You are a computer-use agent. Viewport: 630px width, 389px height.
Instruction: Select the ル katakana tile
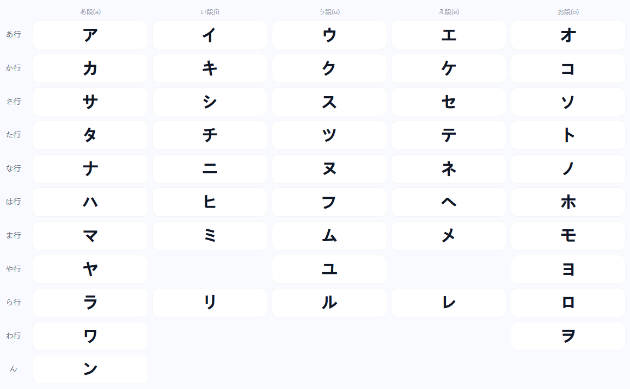pyautogui.click(x=329, y=303)
